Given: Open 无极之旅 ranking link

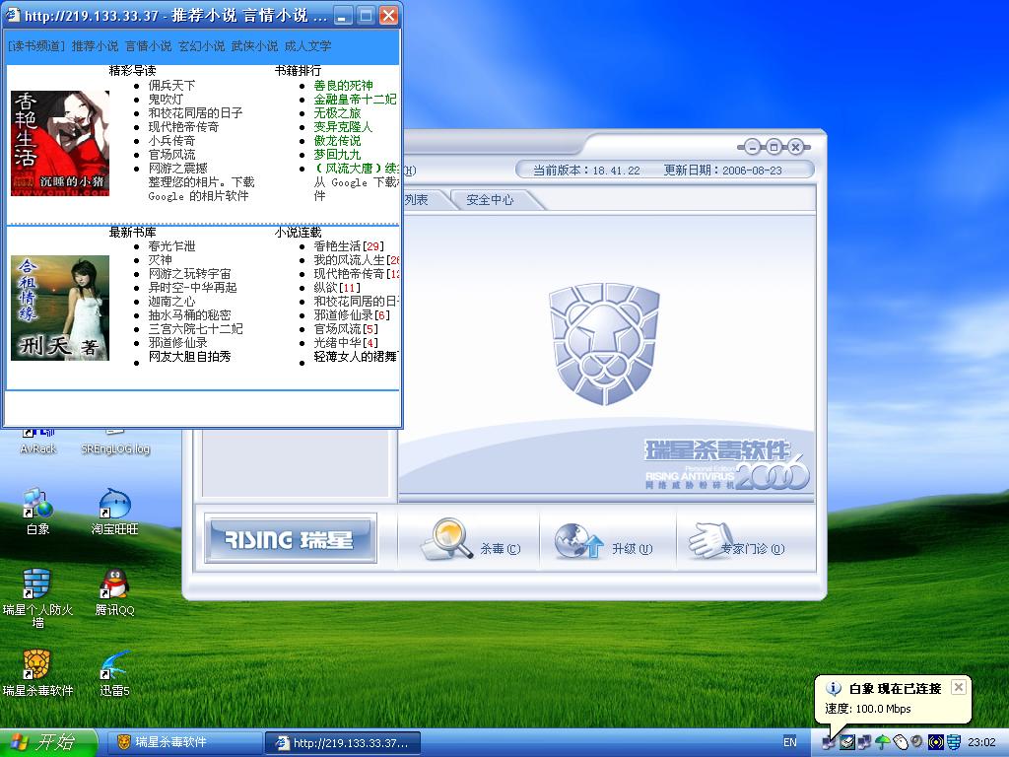Looking at the screenshot, I should pos(337,112).
